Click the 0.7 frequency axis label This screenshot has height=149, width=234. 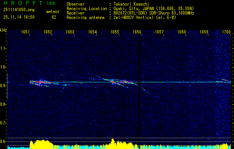3,123
